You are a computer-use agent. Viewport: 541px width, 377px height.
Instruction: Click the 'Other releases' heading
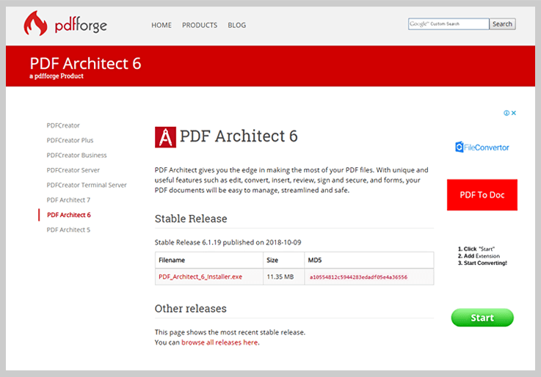[190, 309]
